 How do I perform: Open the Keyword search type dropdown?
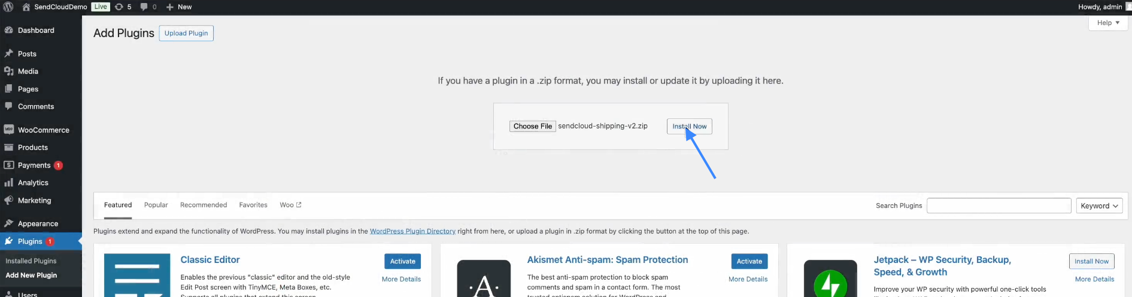coord(1099,206)
